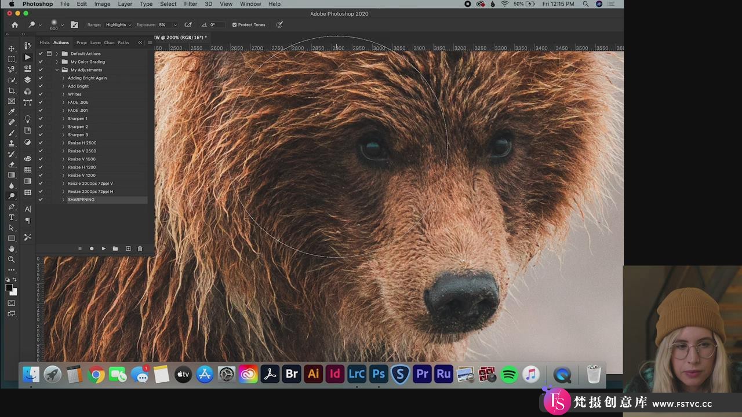Switch to the Paths tab

click(123, 42)
